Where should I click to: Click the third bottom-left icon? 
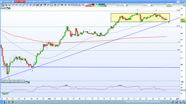[x=9, y=102]
